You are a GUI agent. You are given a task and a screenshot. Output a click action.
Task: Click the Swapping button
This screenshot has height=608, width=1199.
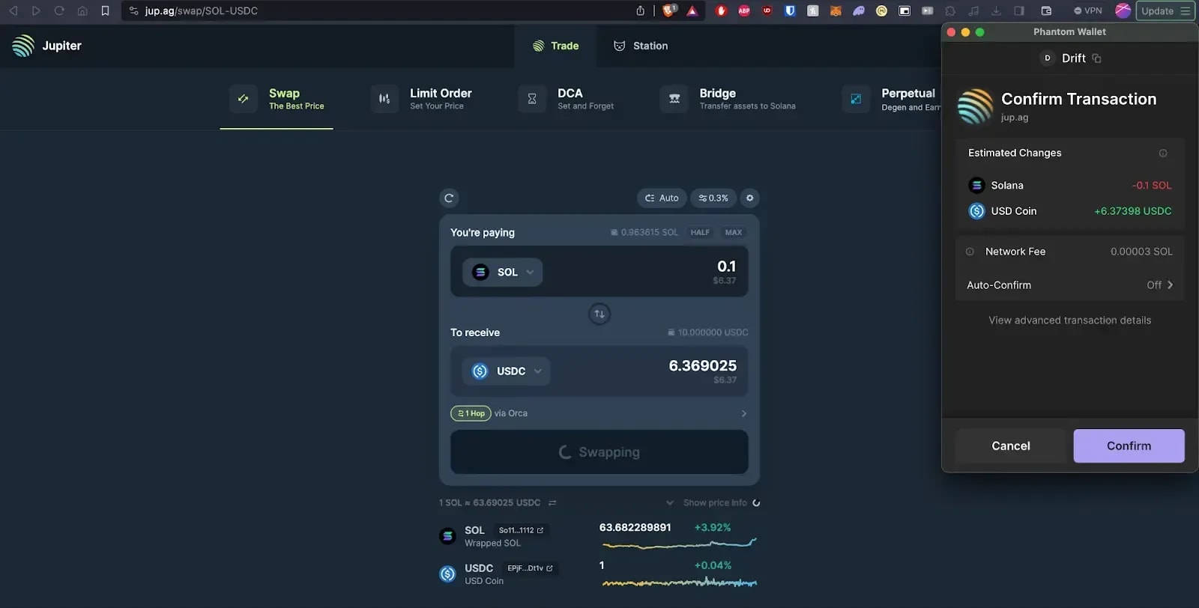(x=599, y=452)
